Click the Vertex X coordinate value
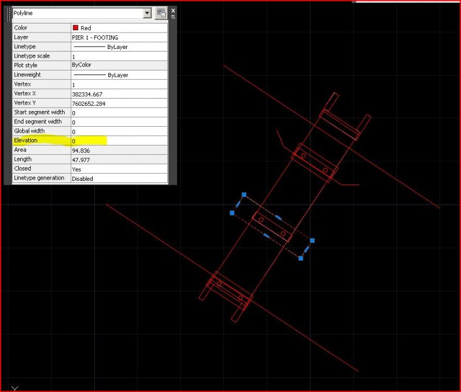The height and width of the screenshot is (392, 461). (x=118, y=94)
